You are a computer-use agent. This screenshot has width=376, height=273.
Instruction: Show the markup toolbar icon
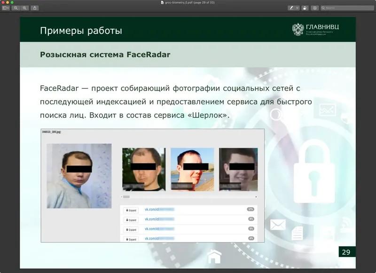314,8
